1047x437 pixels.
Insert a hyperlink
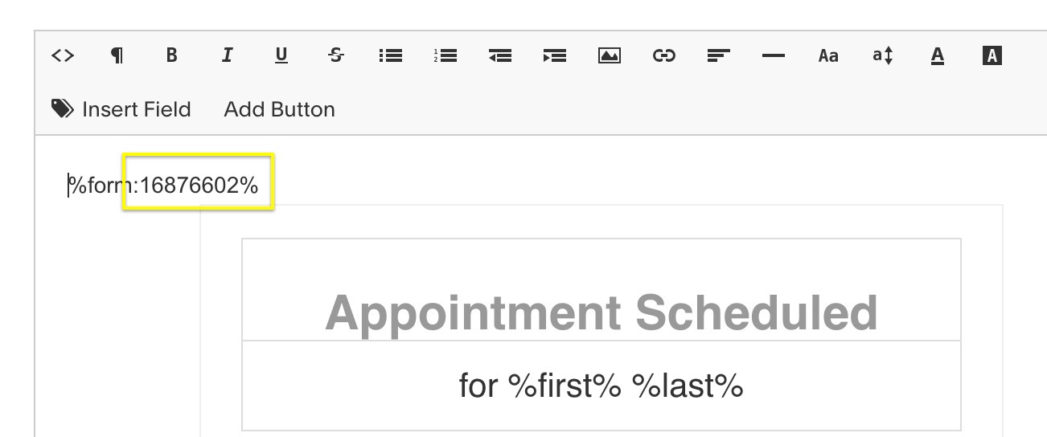(663, 55)
